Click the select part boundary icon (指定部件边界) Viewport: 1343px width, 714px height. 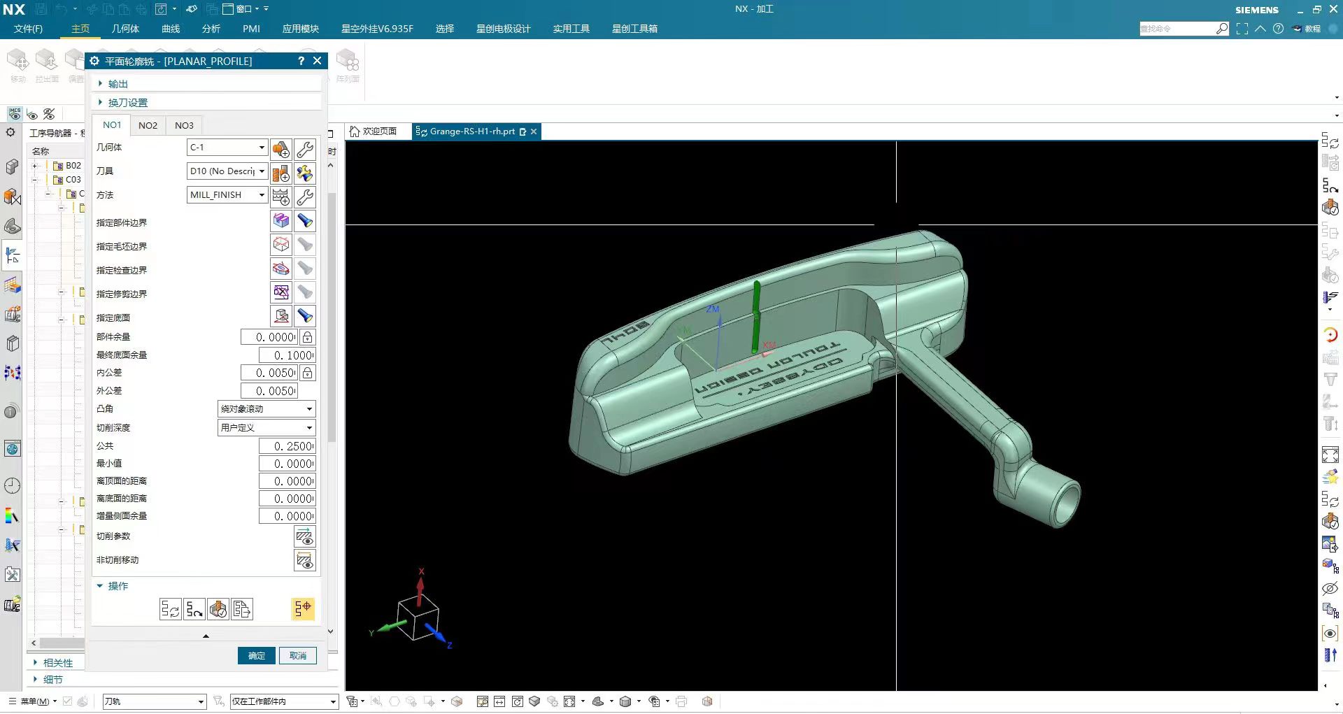[281, 221]
